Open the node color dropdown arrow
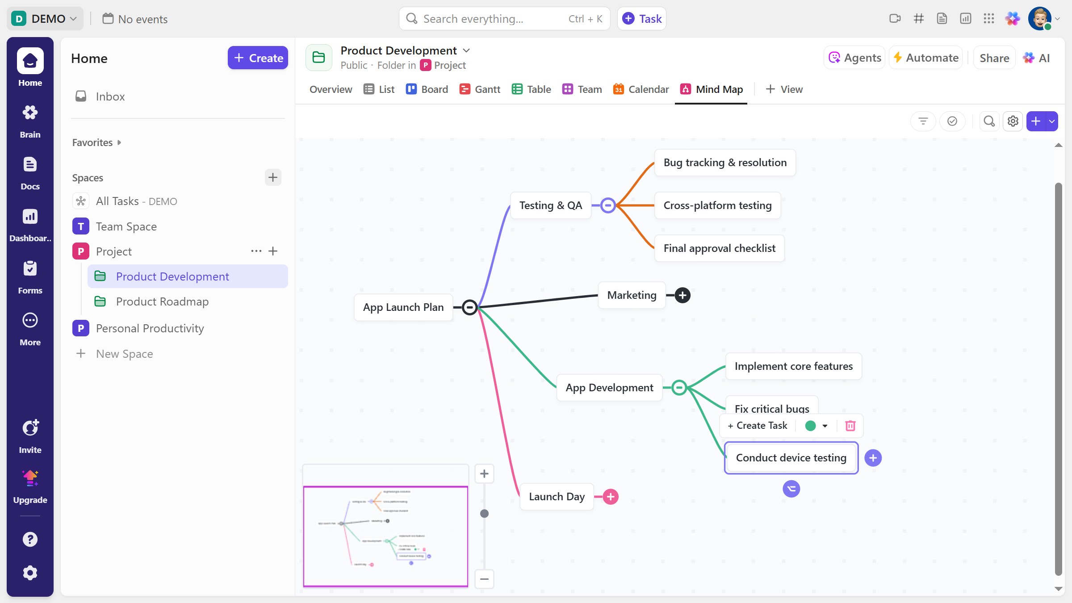 (x=825, y=426)
